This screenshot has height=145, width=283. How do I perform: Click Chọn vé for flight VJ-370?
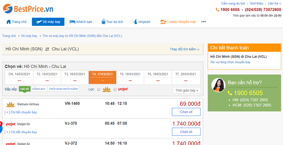coord(186,132)
